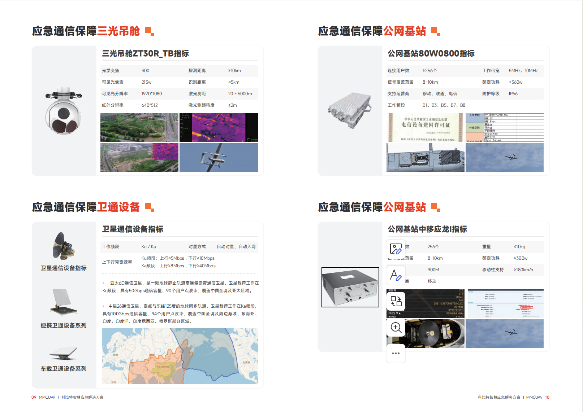Click the ≥256个 connected users value

(x=430, y=71)
